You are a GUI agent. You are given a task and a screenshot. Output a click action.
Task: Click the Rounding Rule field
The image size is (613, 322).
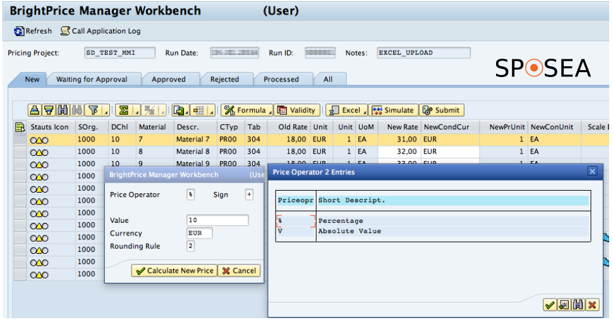pyautogui.click(x=190, y=246)
